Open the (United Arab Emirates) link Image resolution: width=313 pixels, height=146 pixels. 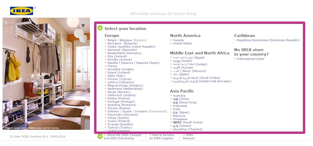tap(202, 81)
